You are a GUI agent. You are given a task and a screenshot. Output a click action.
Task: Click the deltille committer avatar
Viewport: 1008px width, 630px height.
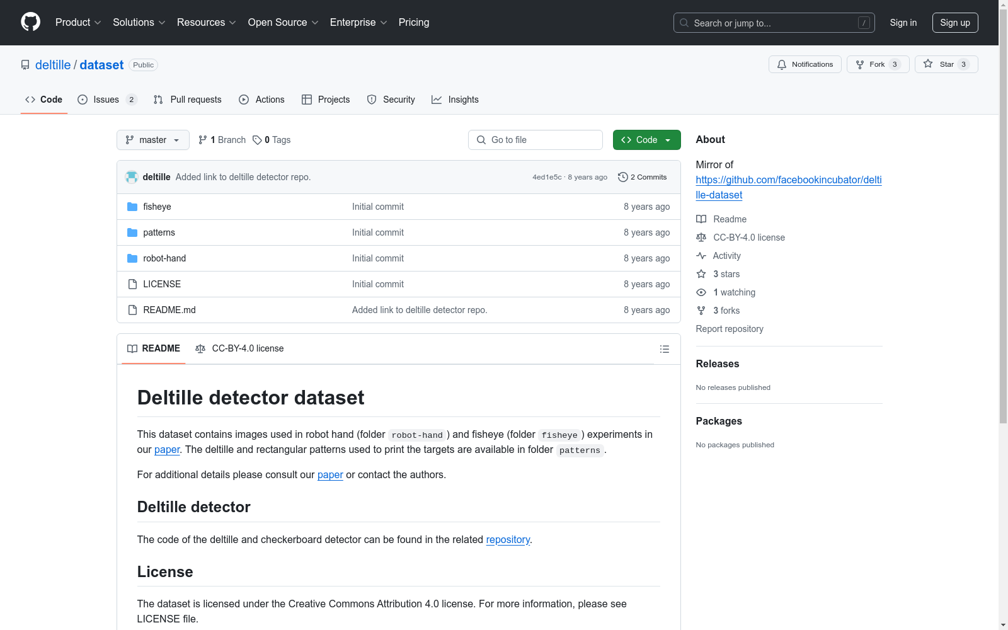coord(132,177)
